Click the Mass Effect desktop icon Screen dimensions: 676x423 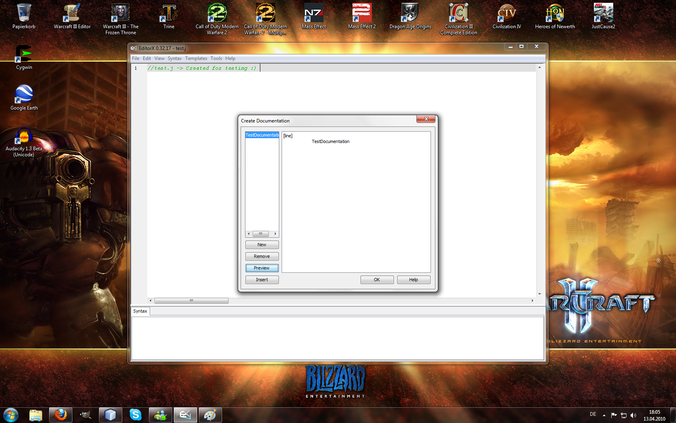point(313,16)
